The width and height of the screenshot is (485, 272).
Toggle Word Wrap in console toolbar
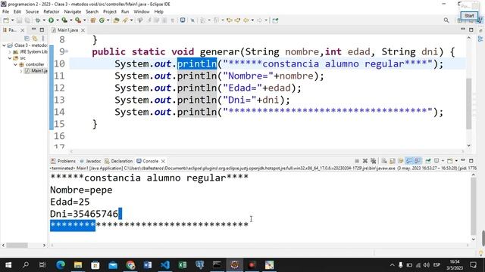401,161
